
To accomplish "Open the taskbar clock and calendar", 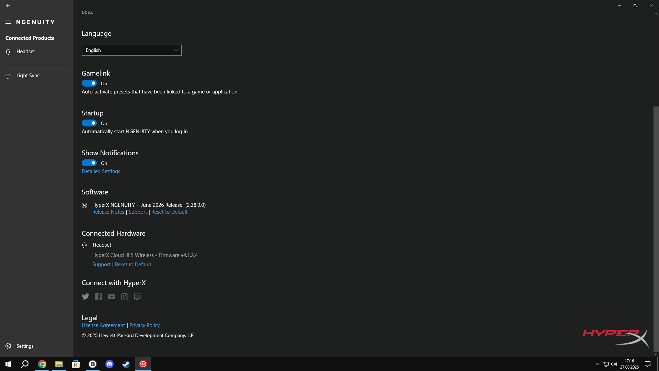I will [x=629, y=364].
